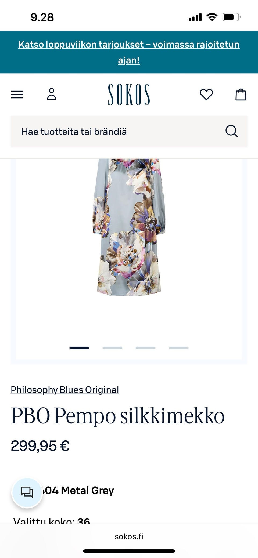Go to the Sokos logo homepage
Screen dimensions: 258x558
pyautogui.click(x=129, y=95)
